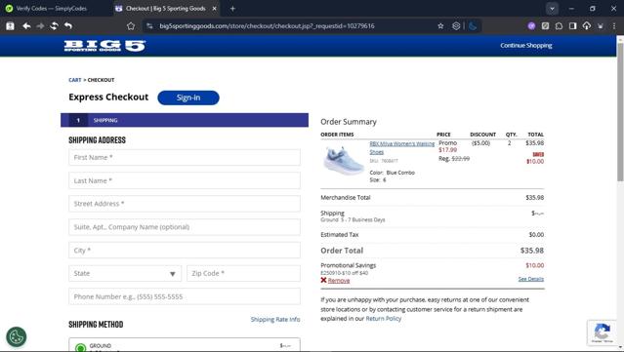Reload the checkout page
The image size is (624, 352).
[54, 25]
